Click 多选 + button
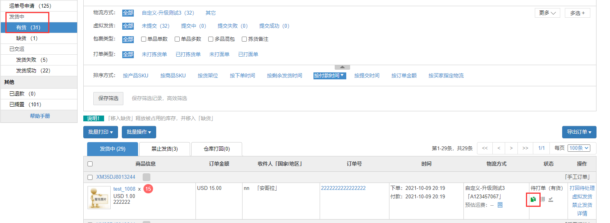 [578, 13]
